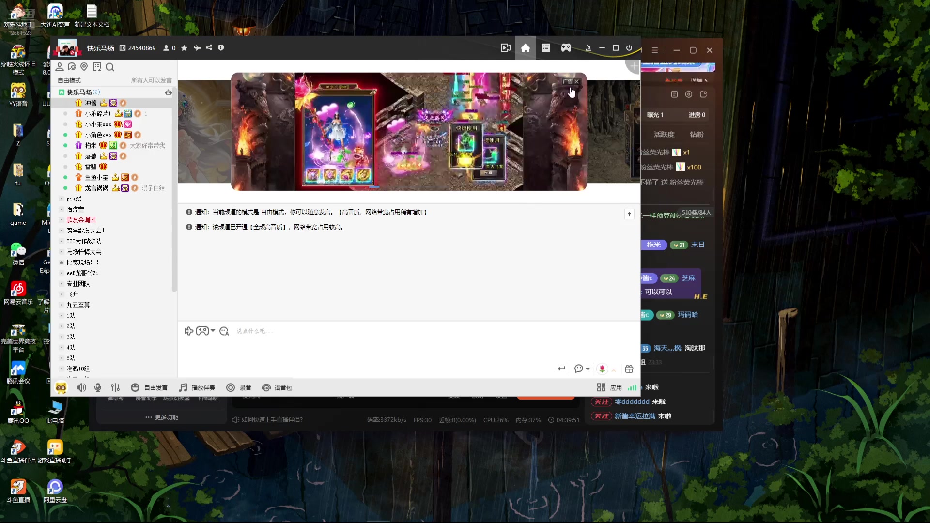This screenshot has height=523, width=930.
Task: Open the announcement board icon above tree
Action: click(x=97, y=67)
